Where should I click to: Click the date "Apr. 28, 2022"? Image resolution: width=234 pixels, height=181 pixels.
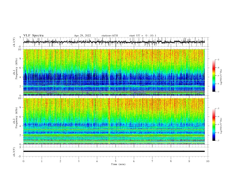click(82, 35)
